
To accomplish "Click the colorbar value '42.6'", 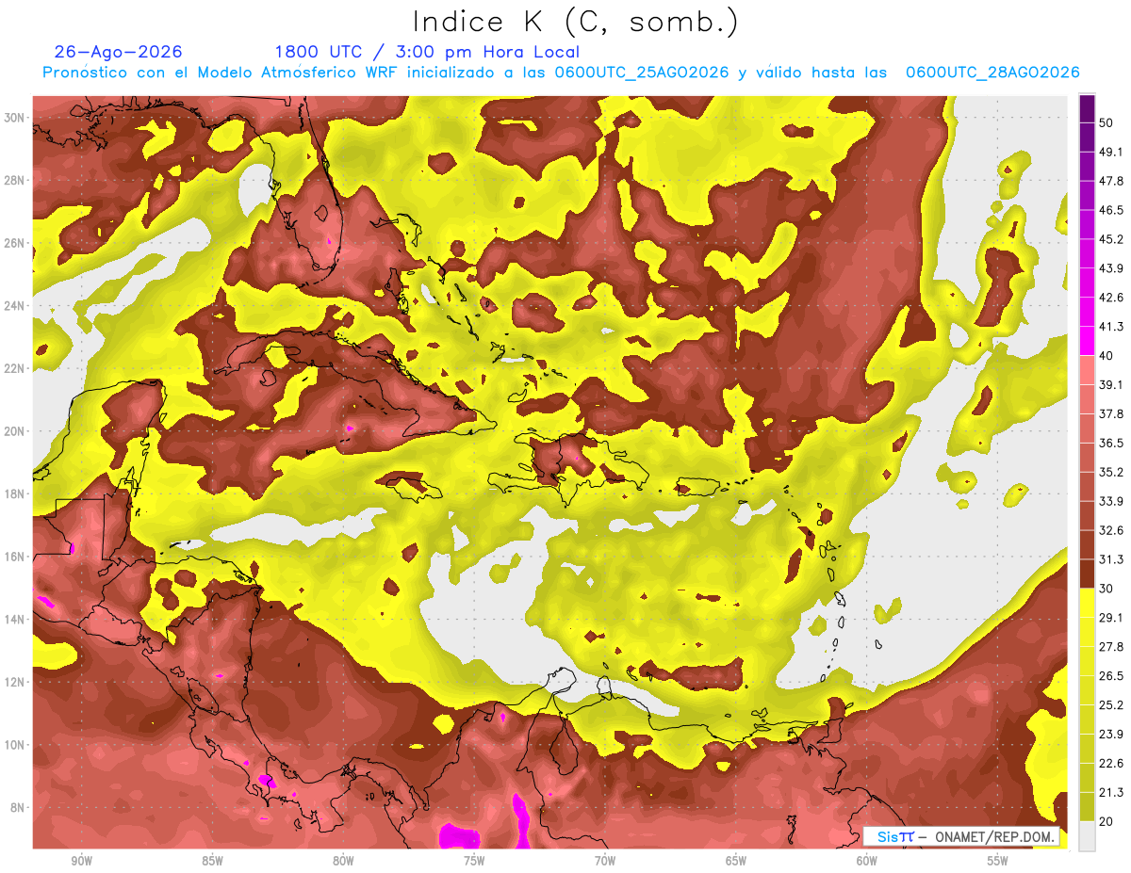I will [1111, 298].
